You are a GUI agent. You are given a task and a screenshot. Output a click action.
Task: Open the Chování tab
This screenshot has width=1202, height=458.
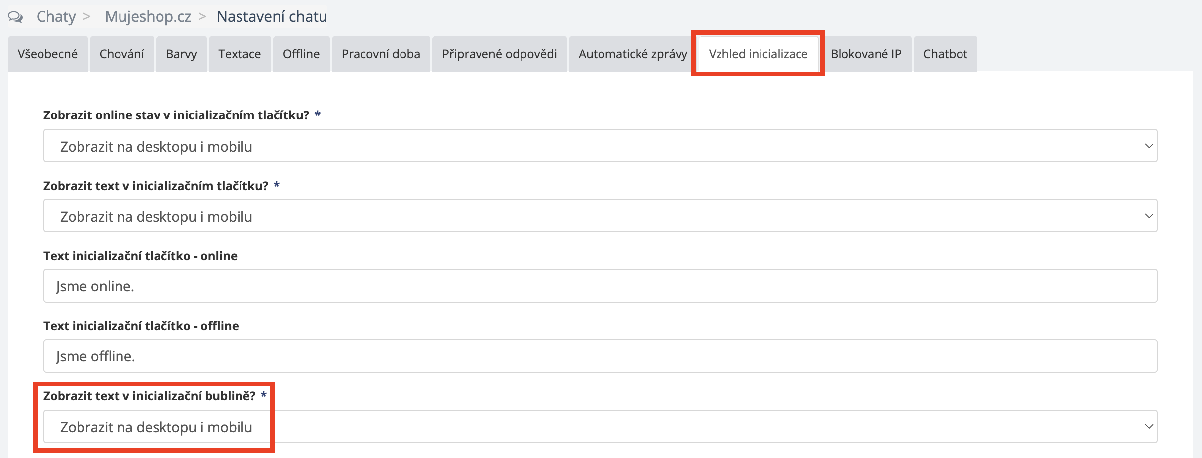(121, 54)
